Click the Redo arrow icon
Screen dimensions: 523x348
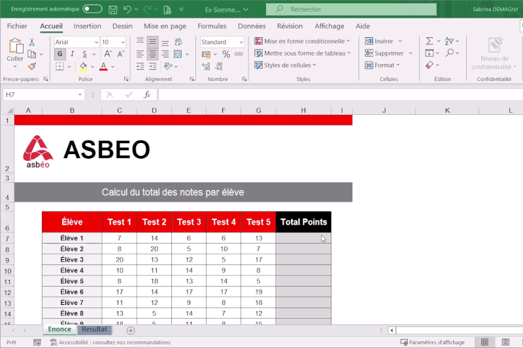147,9
